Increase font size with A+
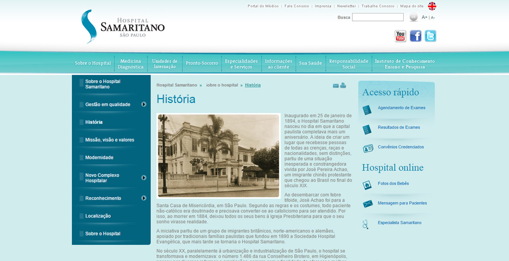Viewport: 509px width, 261px height. point(425,17)
